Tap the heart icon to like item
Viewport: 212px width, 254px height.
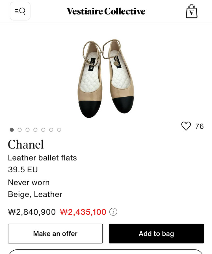click(x=186, y=126)
